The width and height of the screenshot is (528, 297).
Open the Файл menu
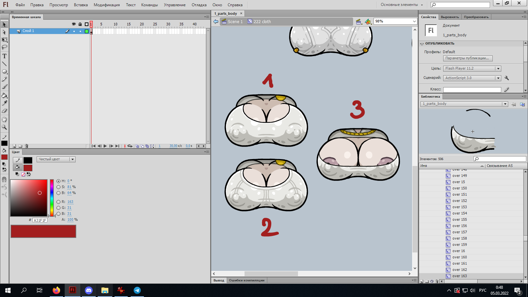click(x=20, y=5)
